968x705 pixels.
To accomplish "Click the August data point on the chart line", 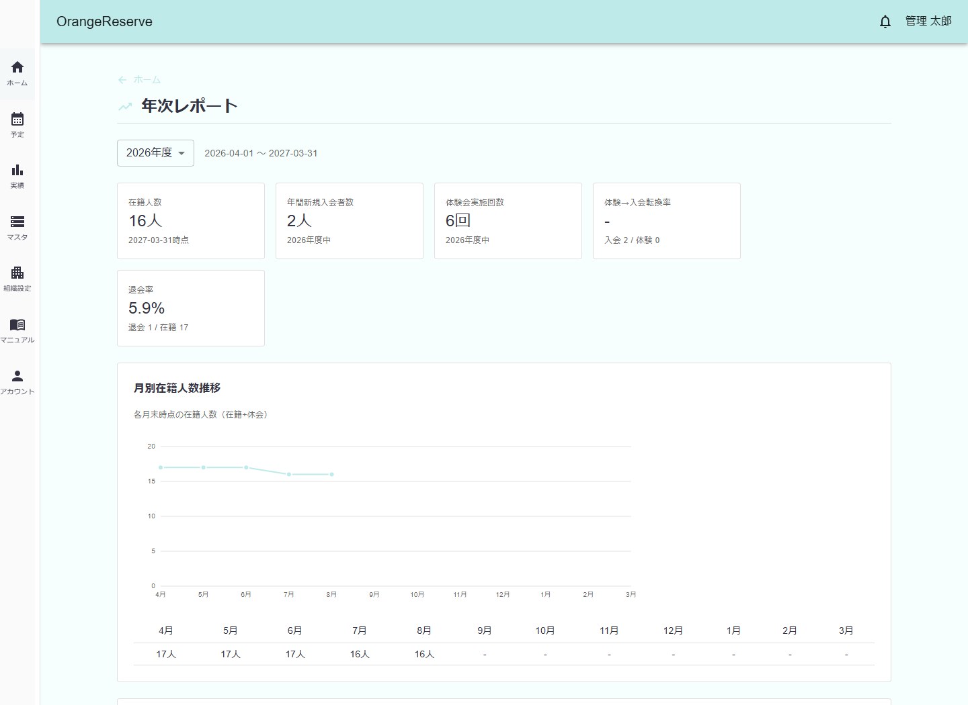I will pos(331,475).
